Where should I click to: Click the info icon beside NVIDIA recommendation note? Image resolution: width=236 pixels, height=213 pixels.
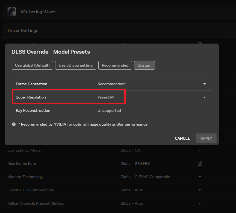click(x=14, y=124)
